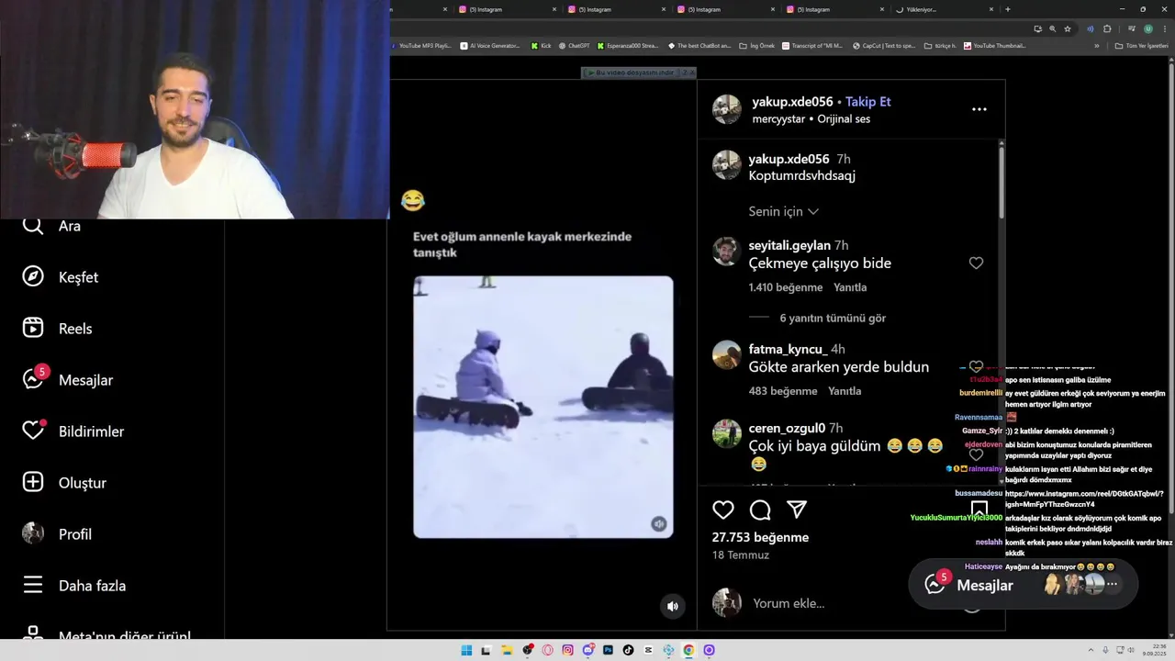View the 1.410 beğenme likes list
This screenshot has height=661, width=1175.
point(786,287)
